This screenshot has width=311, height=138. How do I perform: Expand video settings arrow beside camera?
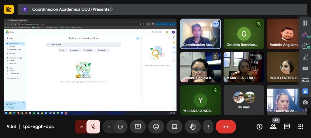109,127
